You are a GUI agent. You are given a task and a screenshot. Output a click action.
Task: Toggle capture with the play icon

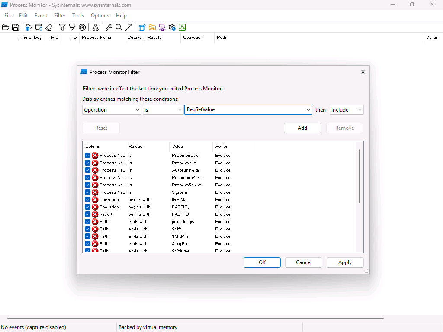click(29, 27)
